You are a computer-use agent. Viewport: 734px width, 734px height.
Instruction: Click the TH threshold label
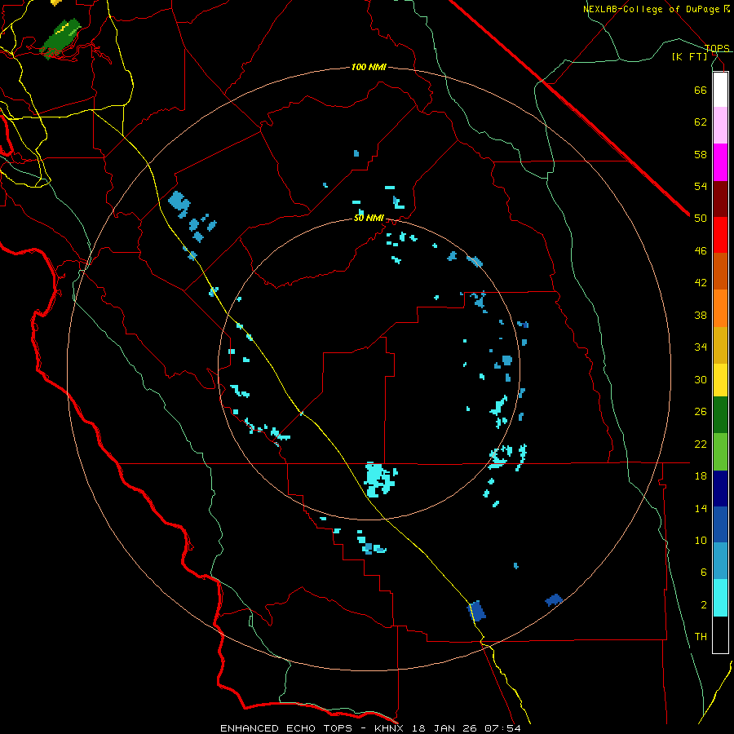[x=701, y=637]
